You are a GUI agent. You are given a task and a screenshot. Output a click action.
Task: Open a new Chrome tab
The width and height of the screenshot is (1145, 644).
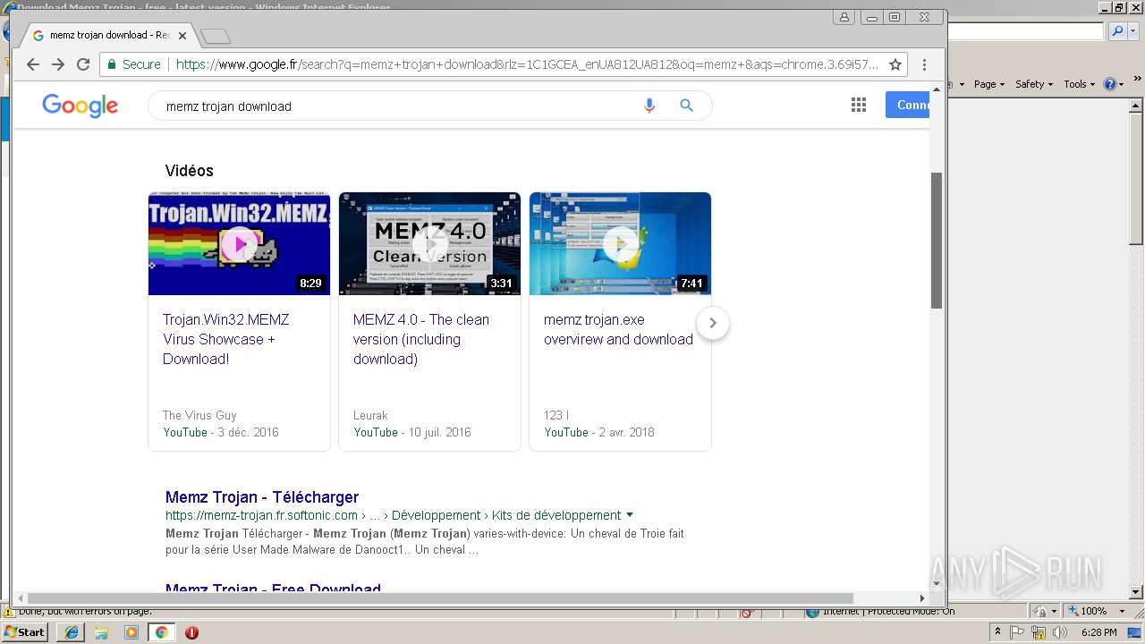click(x=216, y=37)
